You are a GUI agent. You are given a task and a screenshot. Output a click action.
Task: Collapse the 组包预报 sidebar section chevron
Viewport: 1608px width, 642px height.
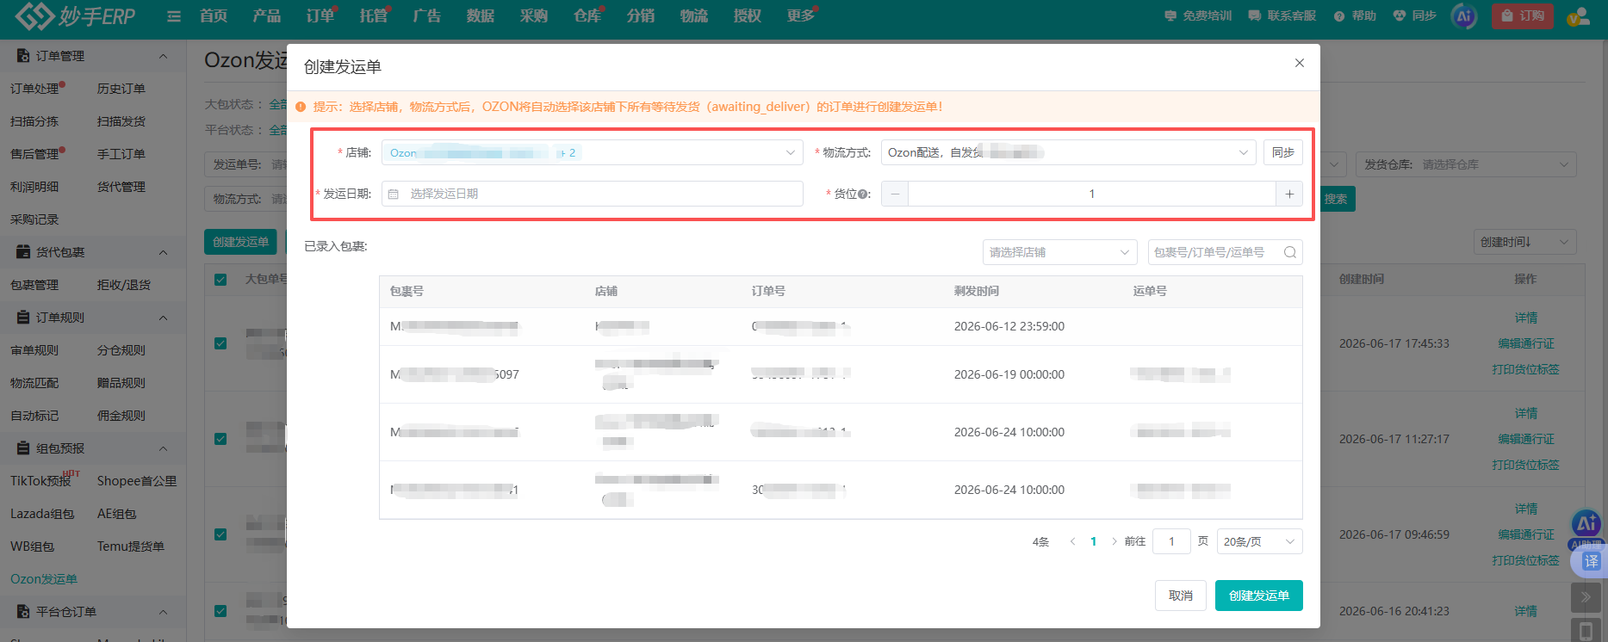[x=164, y=448]
